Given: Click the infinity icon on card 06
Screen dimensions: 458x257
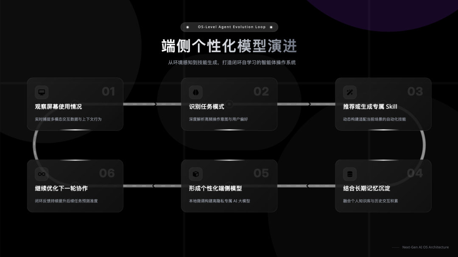Looking at the screenshot, I should click(41, 174).
